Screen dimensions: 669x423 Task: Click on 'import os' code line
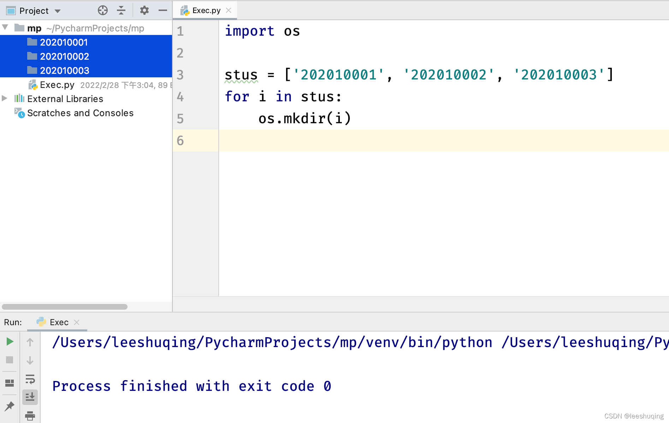(x=262, y=31)
